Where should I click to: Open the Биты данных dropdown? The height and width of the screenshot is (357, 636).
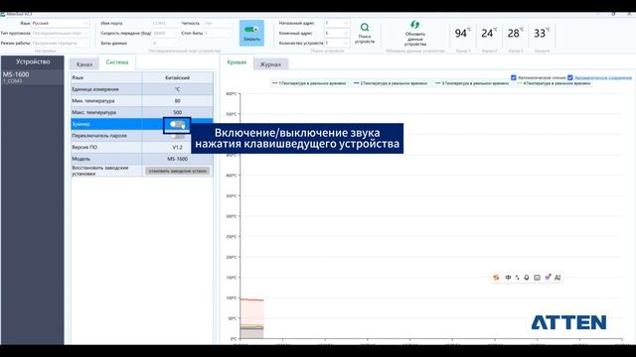click(x=165, y=43)
